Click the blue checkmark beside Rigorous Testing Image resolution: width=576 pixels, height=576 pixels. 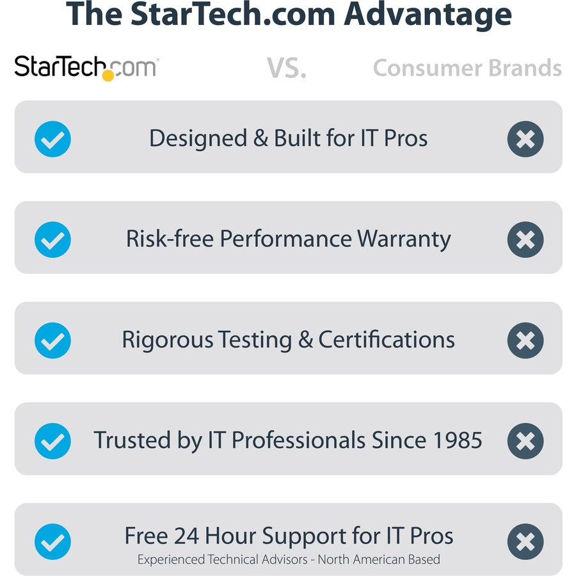pyautogui.click(x=52, y=340)
